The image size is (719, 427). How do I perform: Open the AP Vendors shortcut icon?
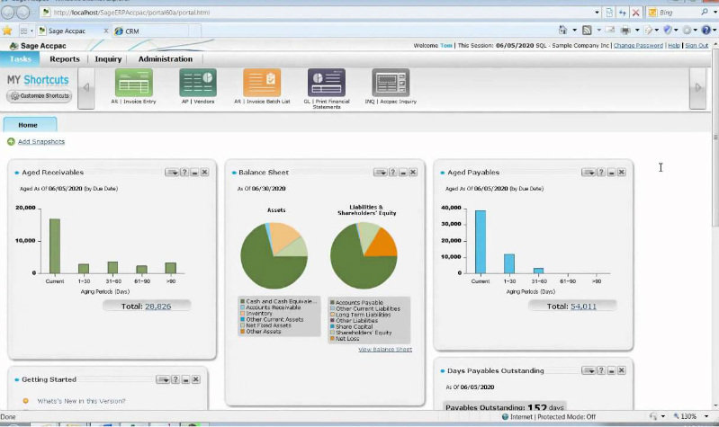[198, 83]
